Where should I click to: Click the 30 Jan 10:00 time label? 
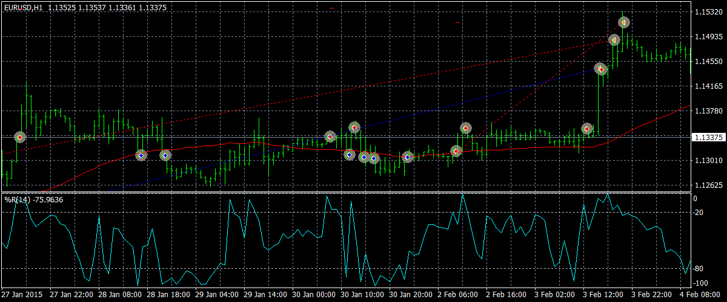point(362,295)
